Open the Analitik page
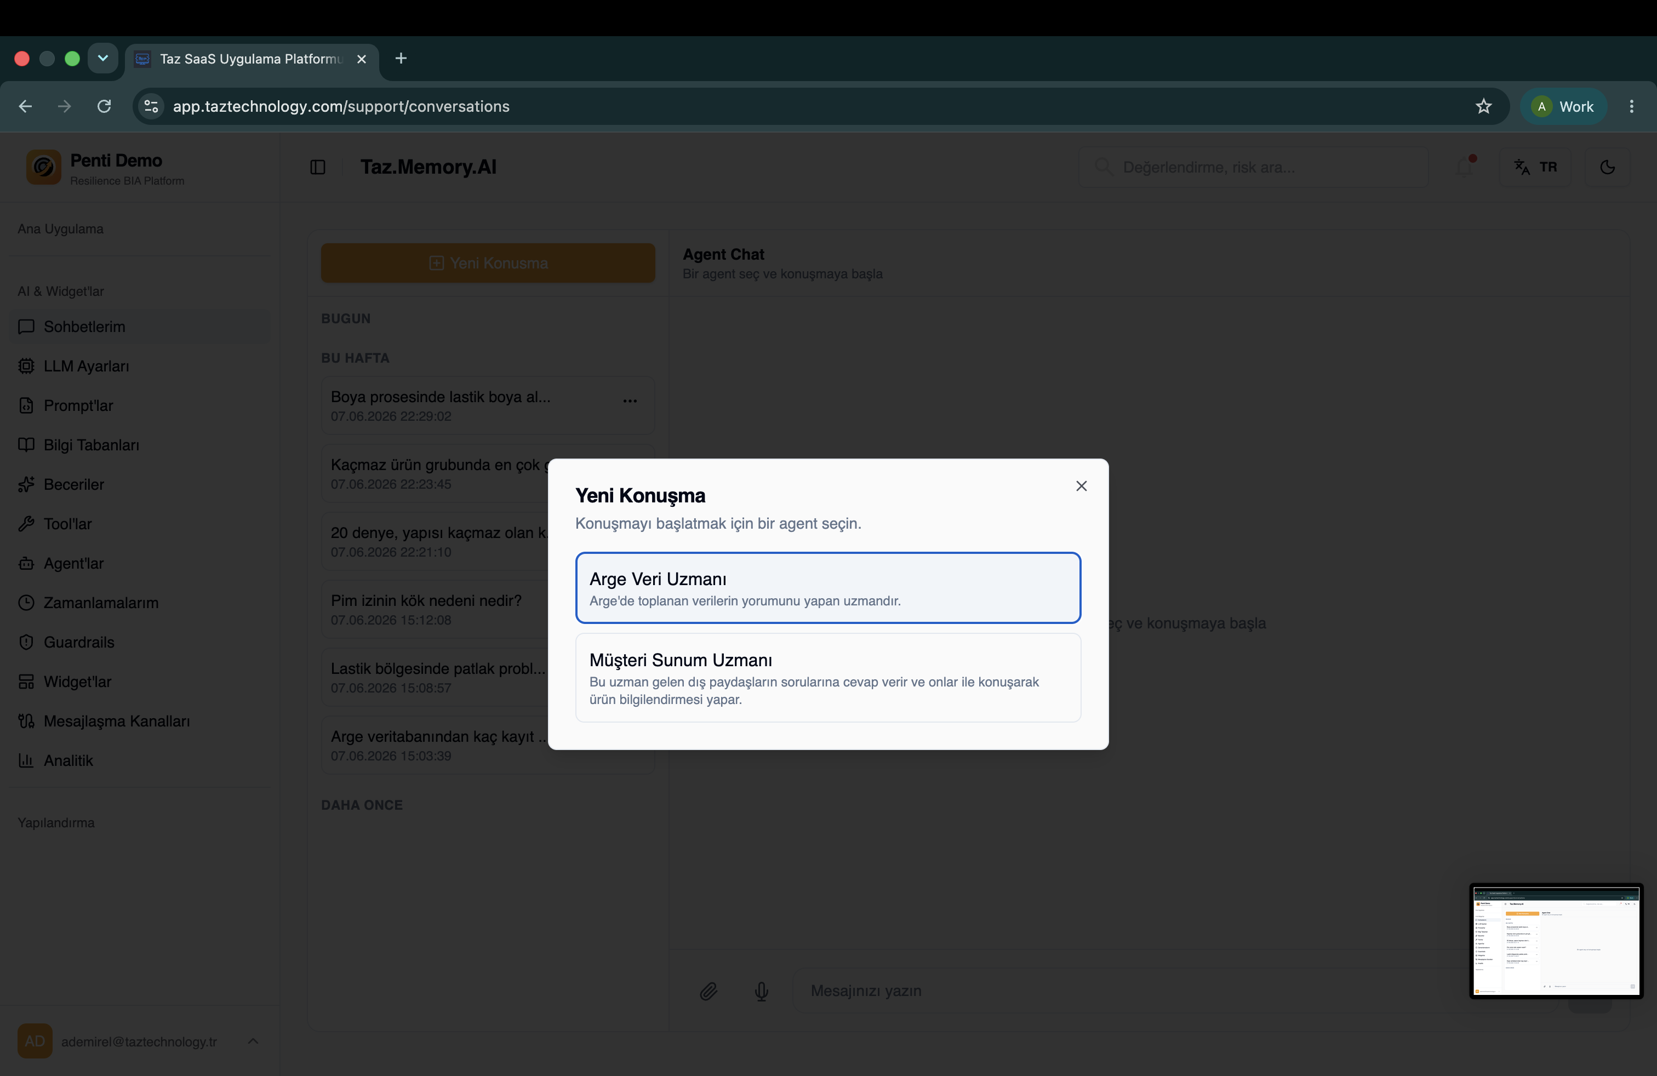This screenshot has width=1657, height=1076. [139, 760]
